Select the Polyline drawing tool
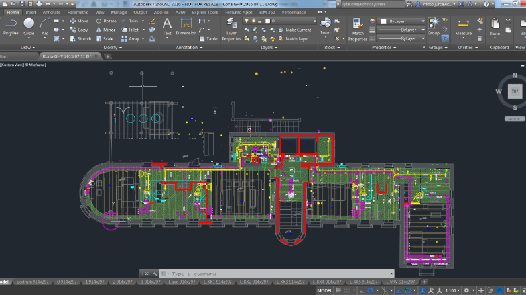Viewport: 526px width, 295px height. [x=11, y=26]
